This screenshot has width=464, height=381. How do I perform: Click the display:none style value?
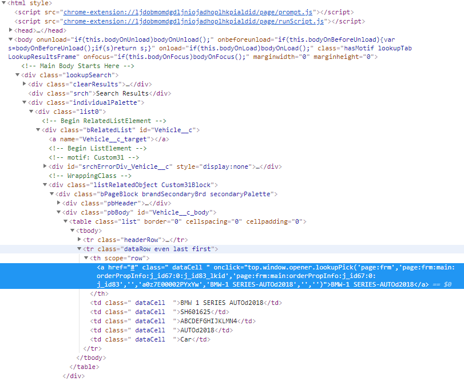225,167
